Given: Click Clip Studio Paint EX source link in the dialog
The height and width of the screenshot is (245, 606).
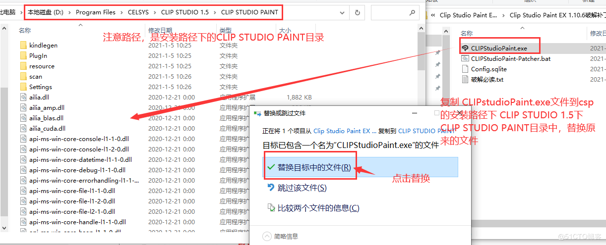Looking at the screenshot, I should pos(345,131).
